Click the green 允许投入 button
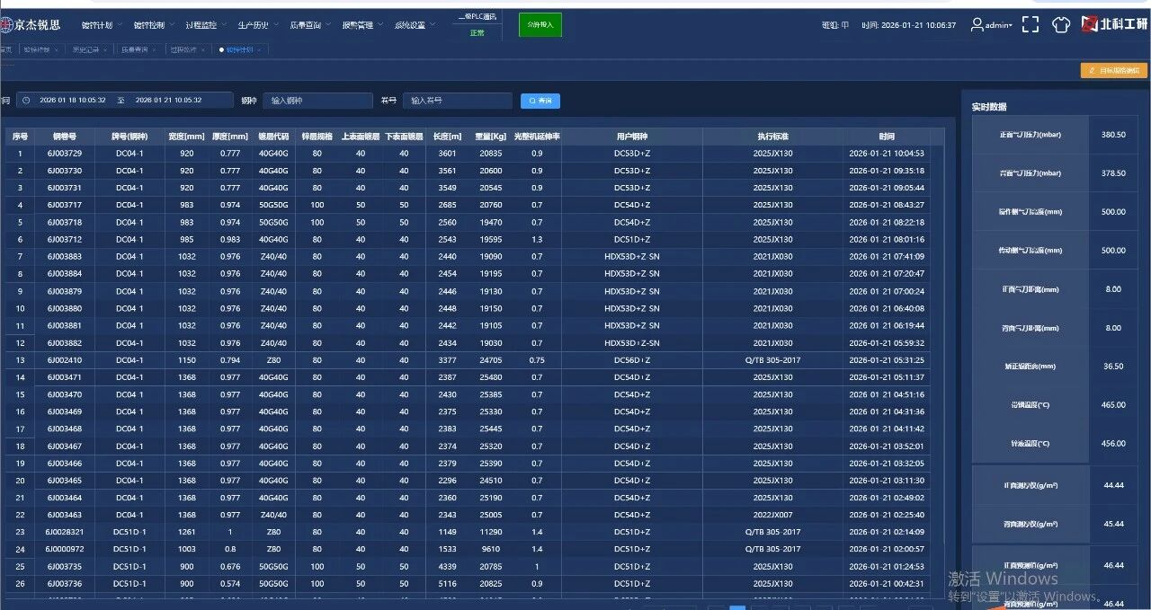Image resolution: width=1151 pixels, height=610 pixels. click(540, 25)
